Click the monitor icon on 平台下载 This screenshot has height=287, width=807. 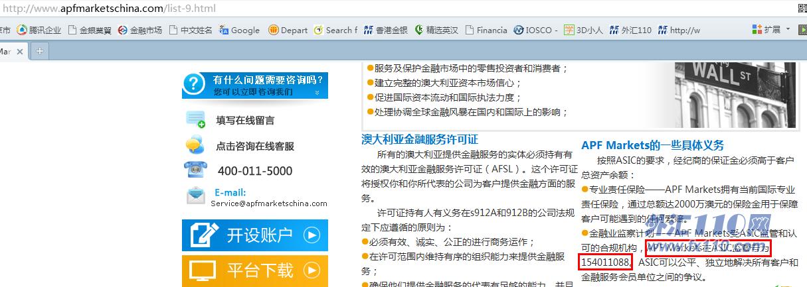click(203, 270)
